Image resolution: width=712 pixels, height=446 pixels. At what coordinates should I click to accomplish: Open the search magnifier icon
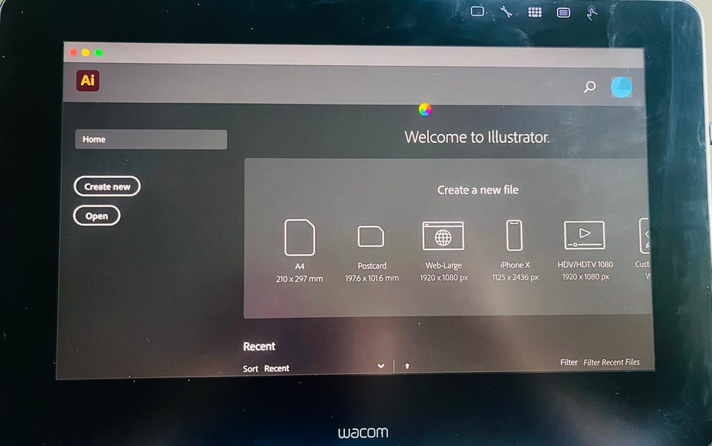[590, 87]
